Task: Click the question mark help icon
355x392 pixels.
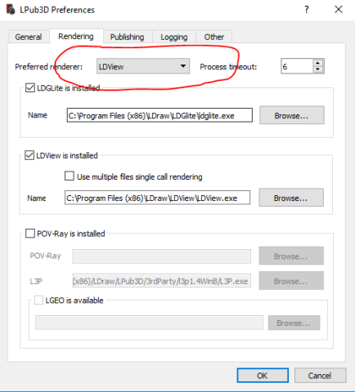Action: point(307,10)
